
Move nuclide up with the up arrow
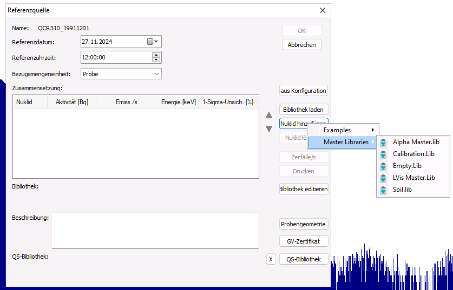269,115
